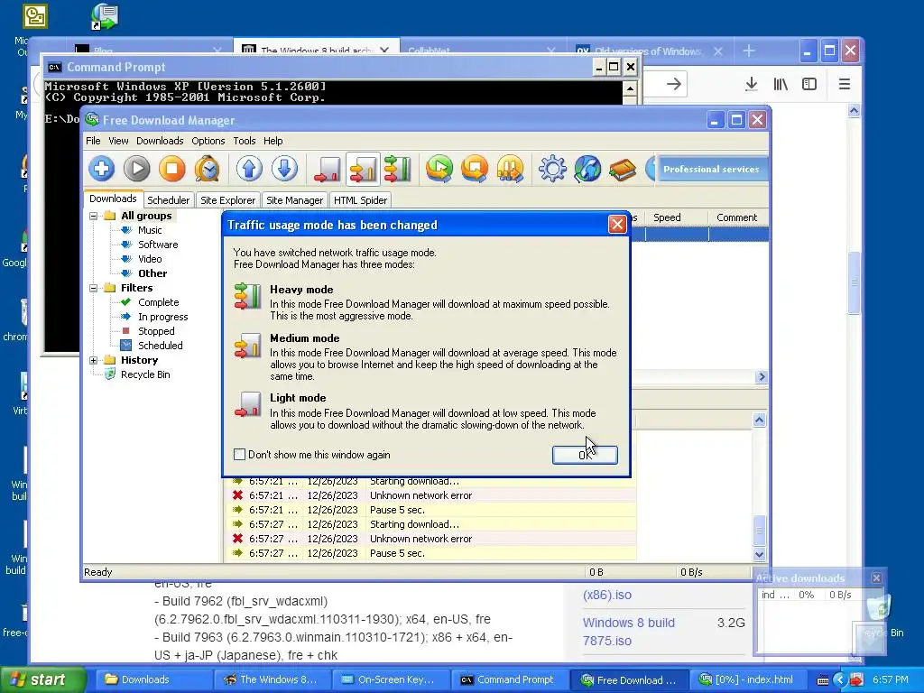Screen dimensions: 924x693
Task: Open the File menu in Free Download Manager
Action: click(93, 141)
